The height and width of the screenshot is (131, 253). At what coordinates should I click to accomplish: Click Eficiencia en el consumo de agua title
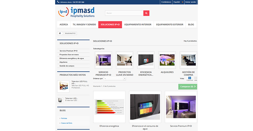tap(145, 127)
